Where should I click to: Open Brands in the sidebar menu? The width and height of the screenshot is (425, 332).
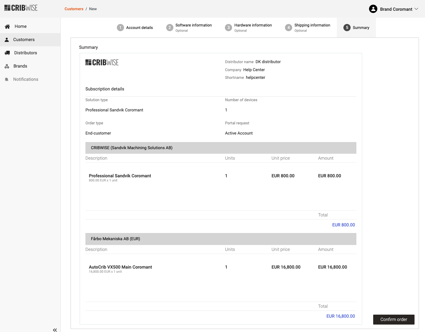[20, 66]
